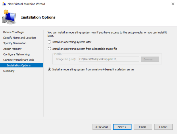Choose network-based installation server option
This screenshot has width=177, height=134.
tap(49, 69)
